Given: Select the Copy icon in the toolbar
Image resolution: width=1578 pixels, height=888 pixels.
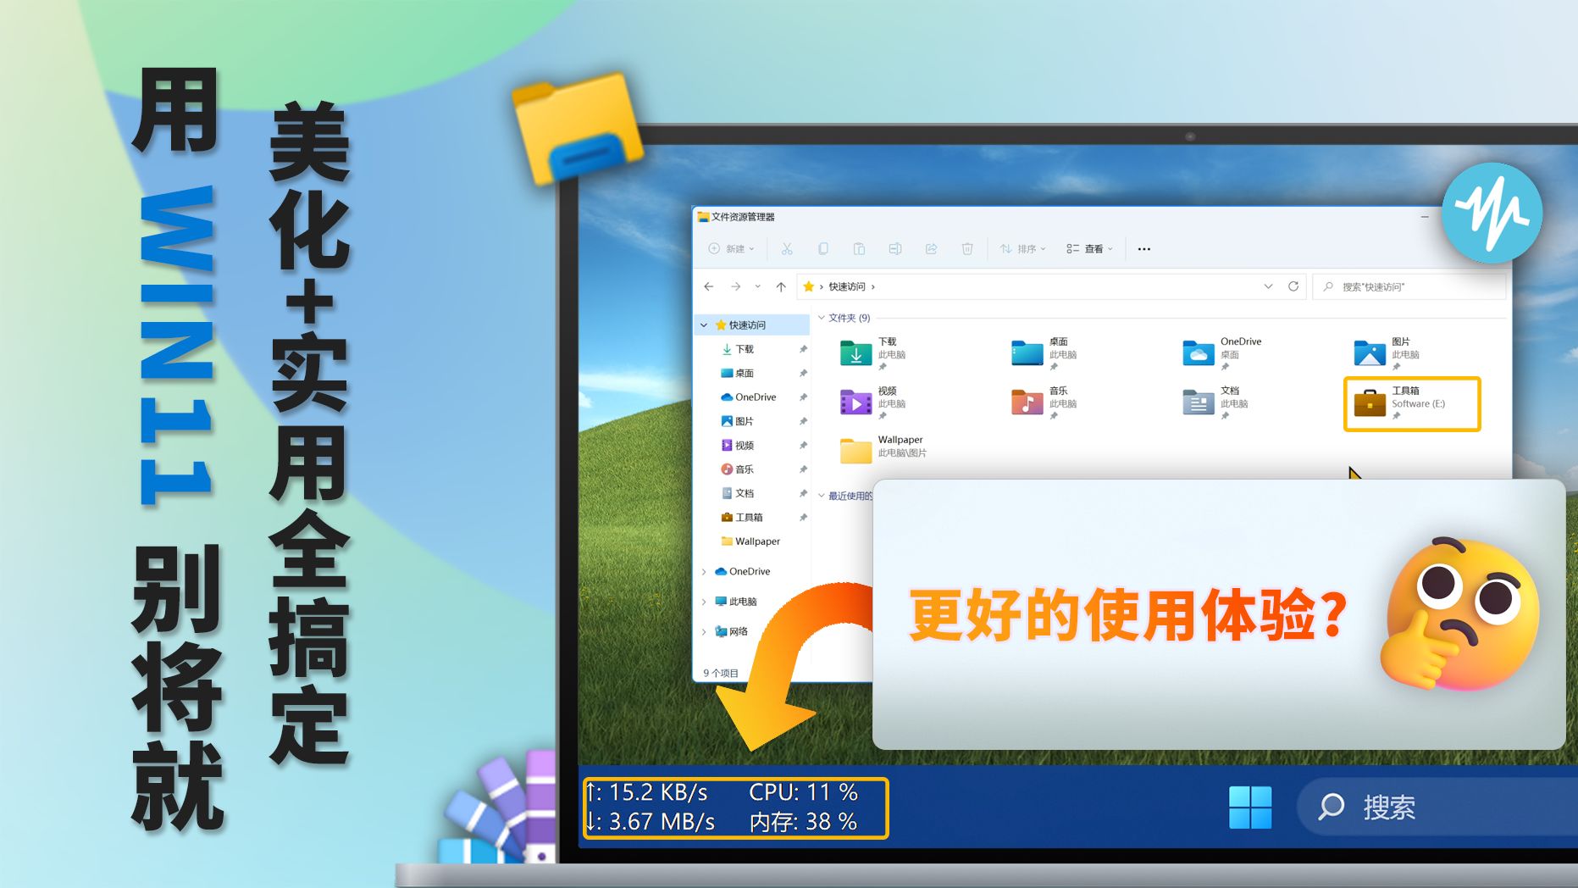Looking at the screenshot, I should pos(823,248).
